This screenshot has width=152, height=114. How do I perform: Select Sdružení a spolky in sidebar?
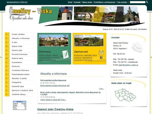point(19,78)
